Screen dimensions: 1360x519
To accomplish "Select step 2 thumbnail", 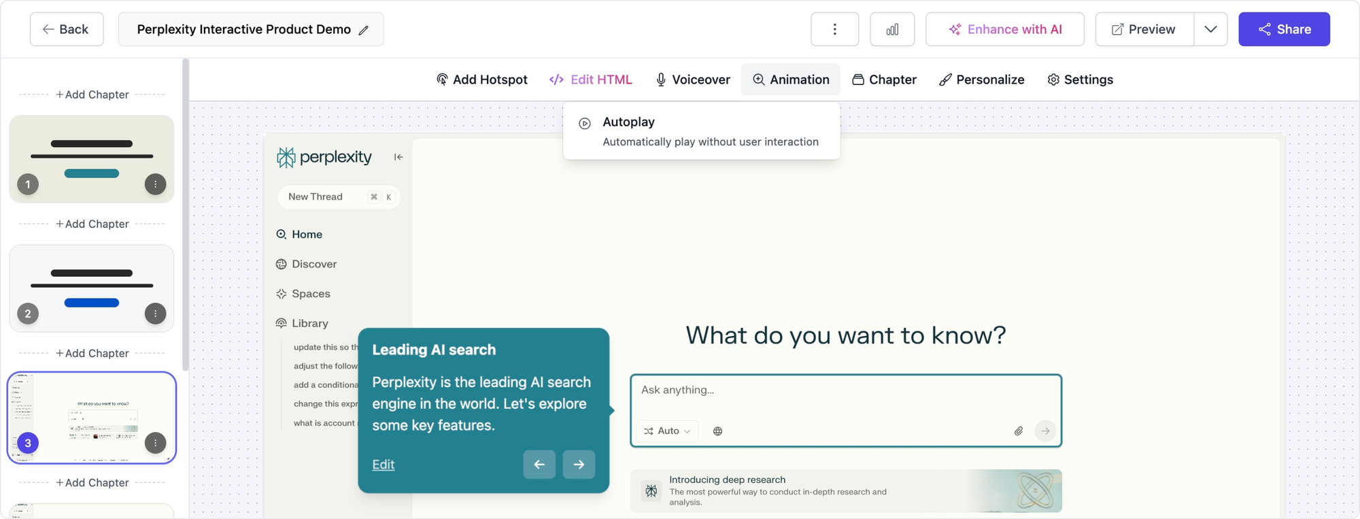I will (92, 288).
